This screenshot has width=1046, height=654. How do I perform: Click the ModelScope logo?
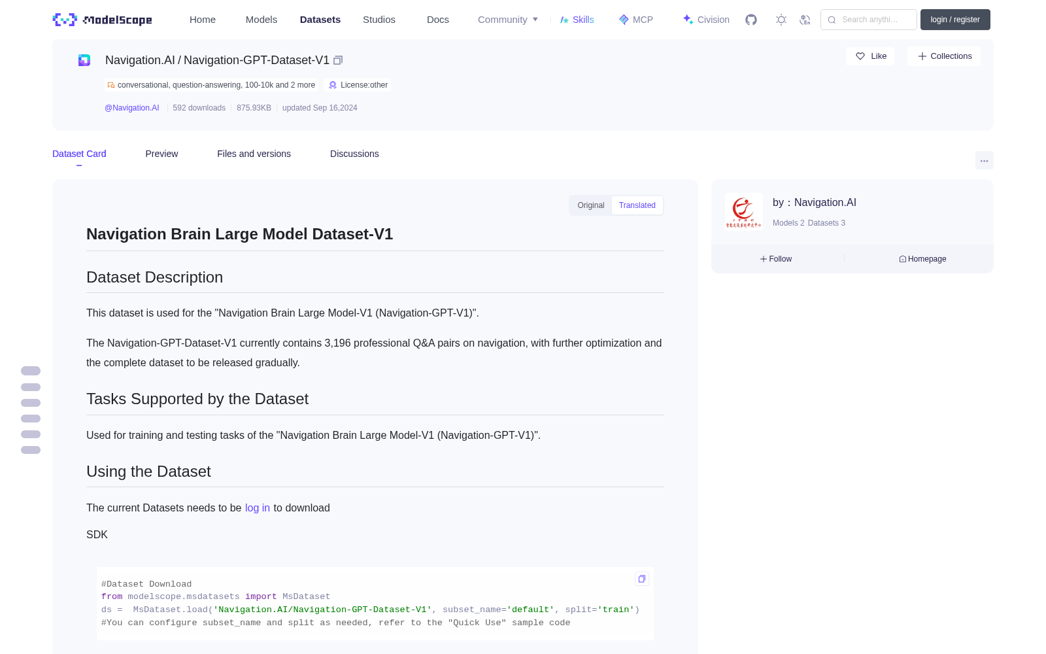tap(103, 20)
